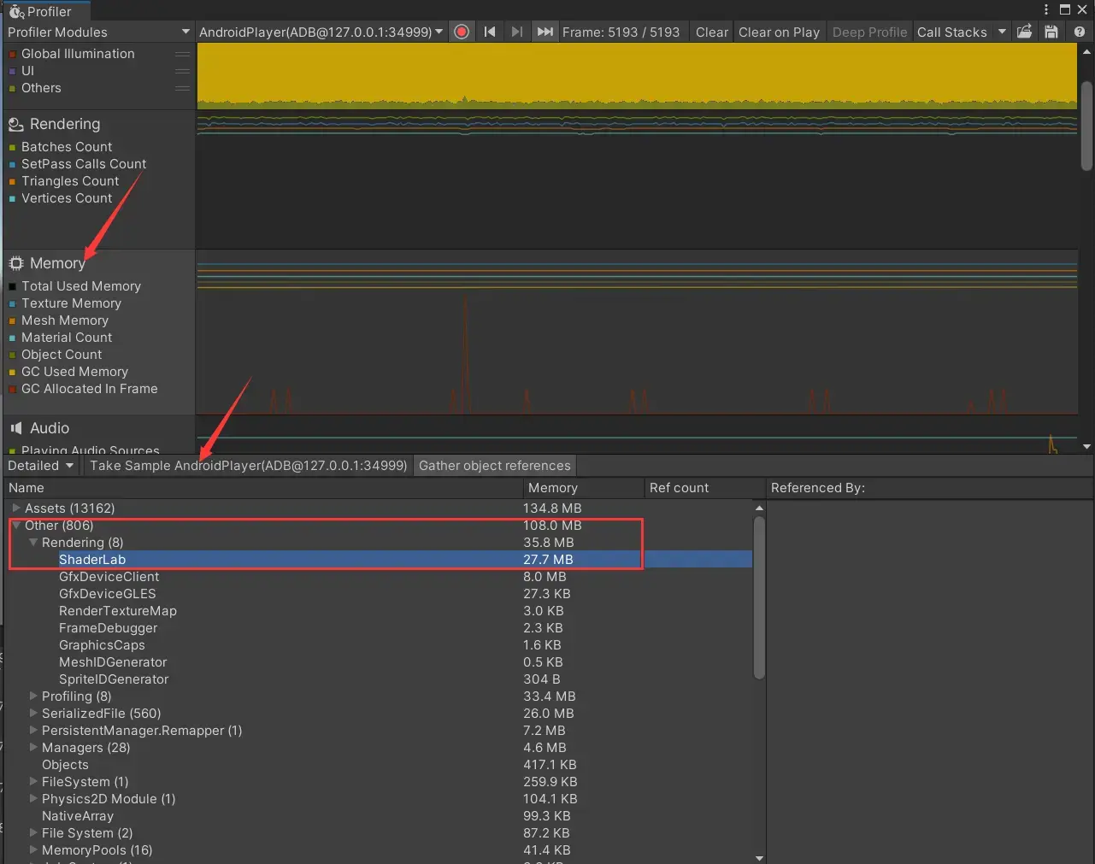
Task: Click the save profile data icon
Action: click(x=1052, y=32)
